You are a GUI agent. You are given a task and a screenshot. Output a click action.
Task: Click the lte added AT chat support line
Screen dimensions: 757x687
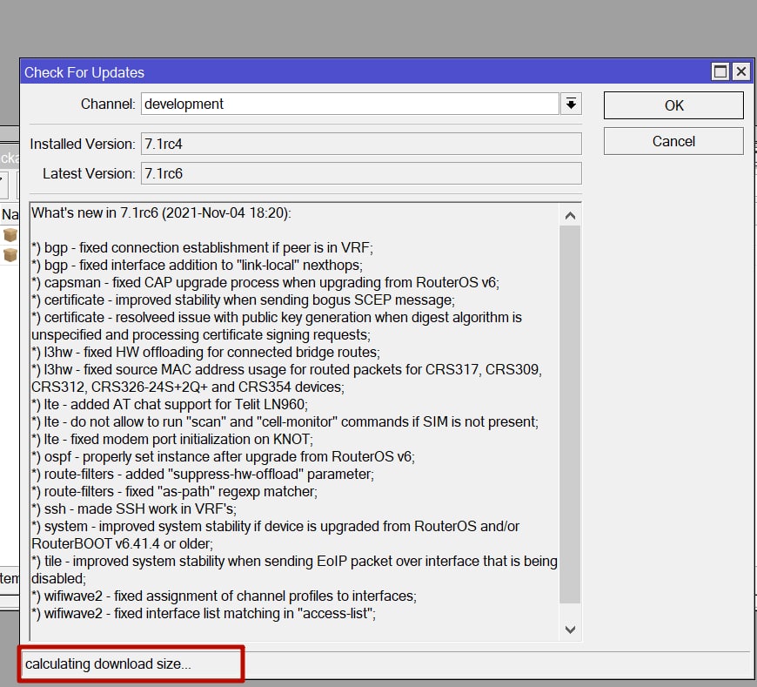(170, 404)
